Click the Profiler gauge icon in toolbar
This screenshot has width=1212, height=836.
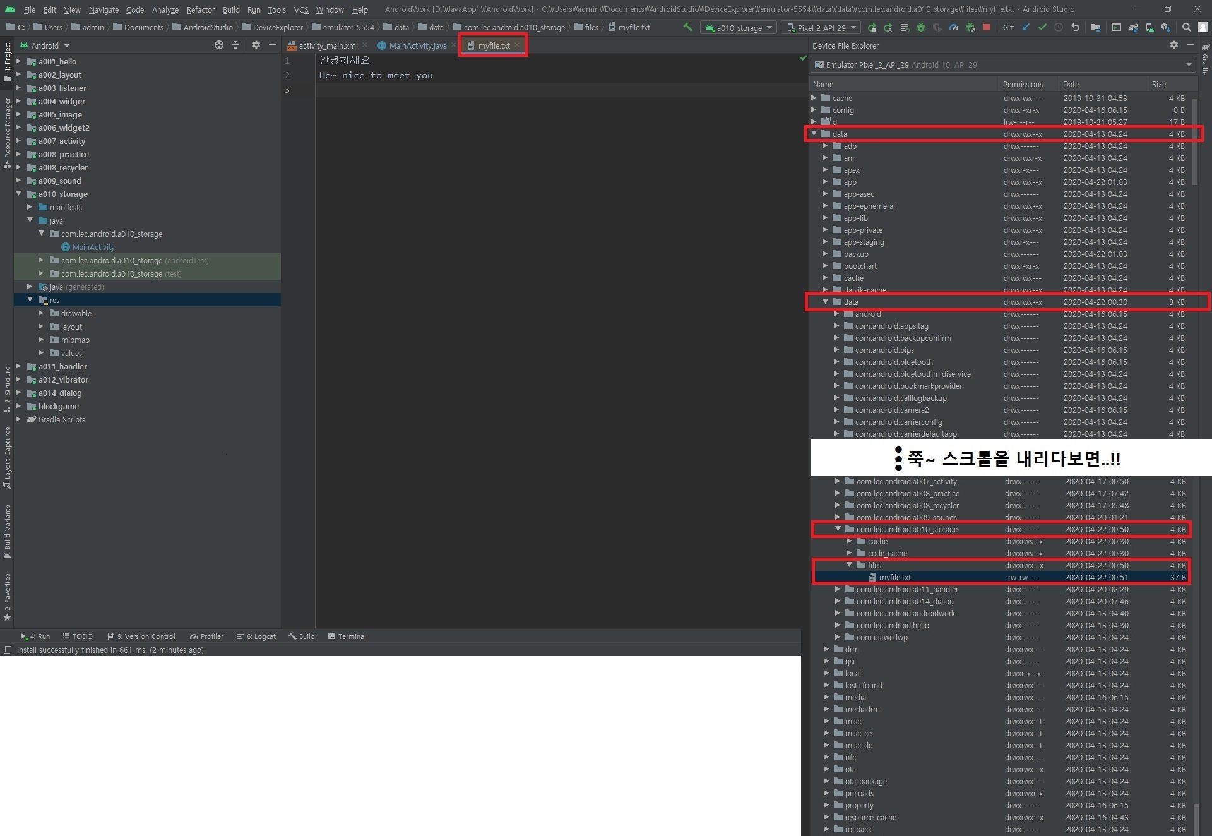(x=954, y=27)
